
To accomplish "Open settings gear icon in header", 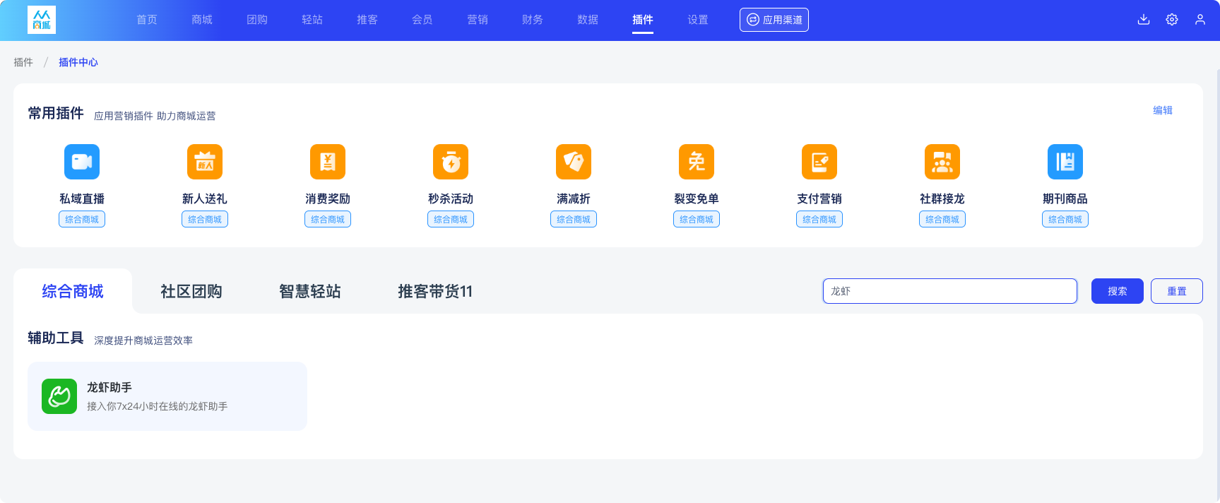I will coord(1172,20).
